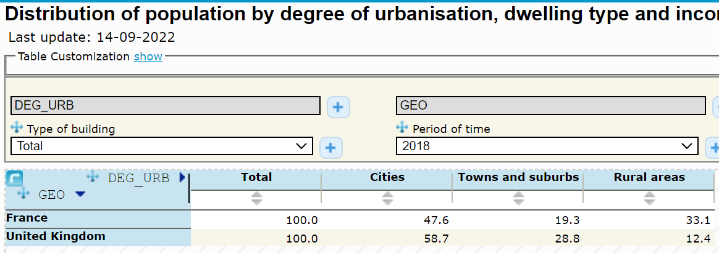Click the plus button next to DEG_URB field
719x253 pixels.
tap(338, 107)
